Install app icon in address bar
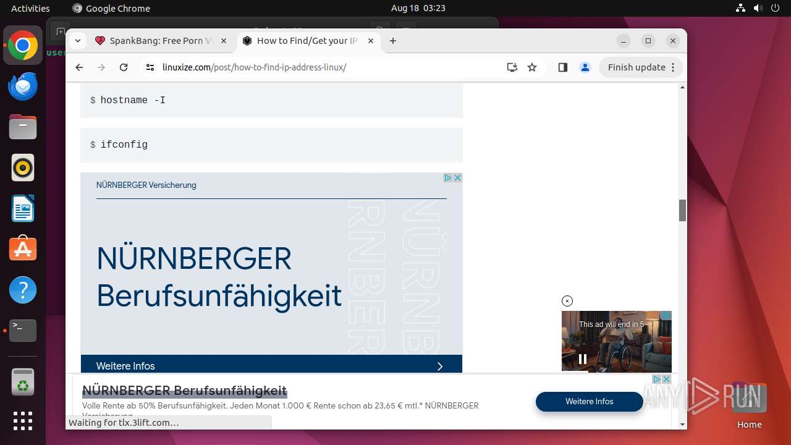Image resolution: width=791 pixels, height=445 pixels. coord(512,67)
